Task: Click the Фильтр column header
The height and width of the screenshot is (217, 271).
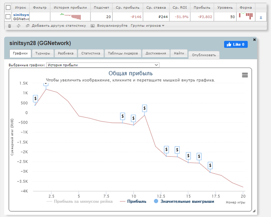Action: pos(40,8)
